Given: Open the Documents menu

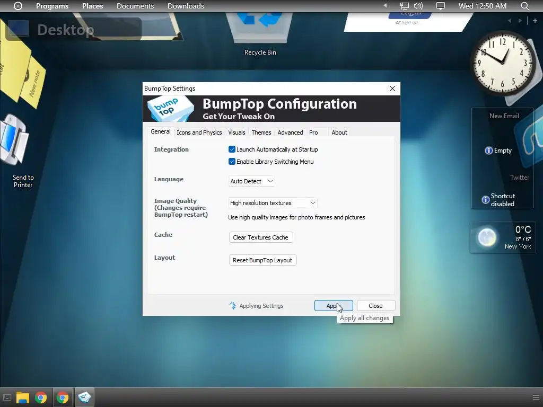Looking at the screenshot, I should (x=135, y=6).
